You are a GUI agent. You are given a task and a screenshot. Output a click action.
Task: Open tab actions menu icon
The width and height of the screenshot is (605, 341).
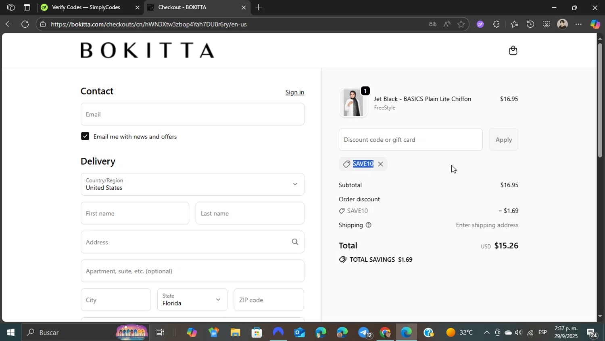[27, 7]
